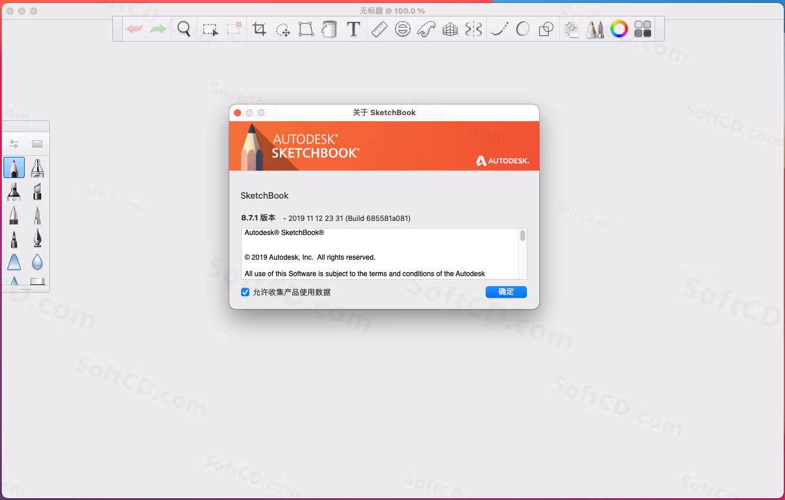Select the Crop tool
The height and width of the screenshot is (500, 785).
click(x=259, y=29)
